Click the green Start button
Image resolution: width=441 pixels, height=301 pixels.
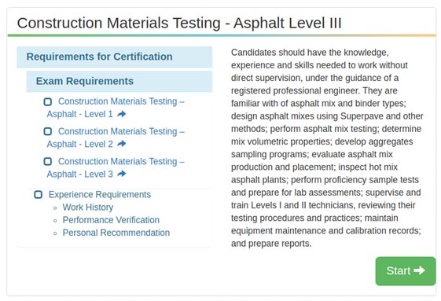(406, 271)
